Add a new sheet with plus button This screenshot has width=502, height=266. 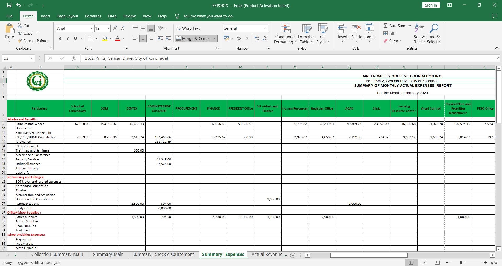(x=293, y=255)
